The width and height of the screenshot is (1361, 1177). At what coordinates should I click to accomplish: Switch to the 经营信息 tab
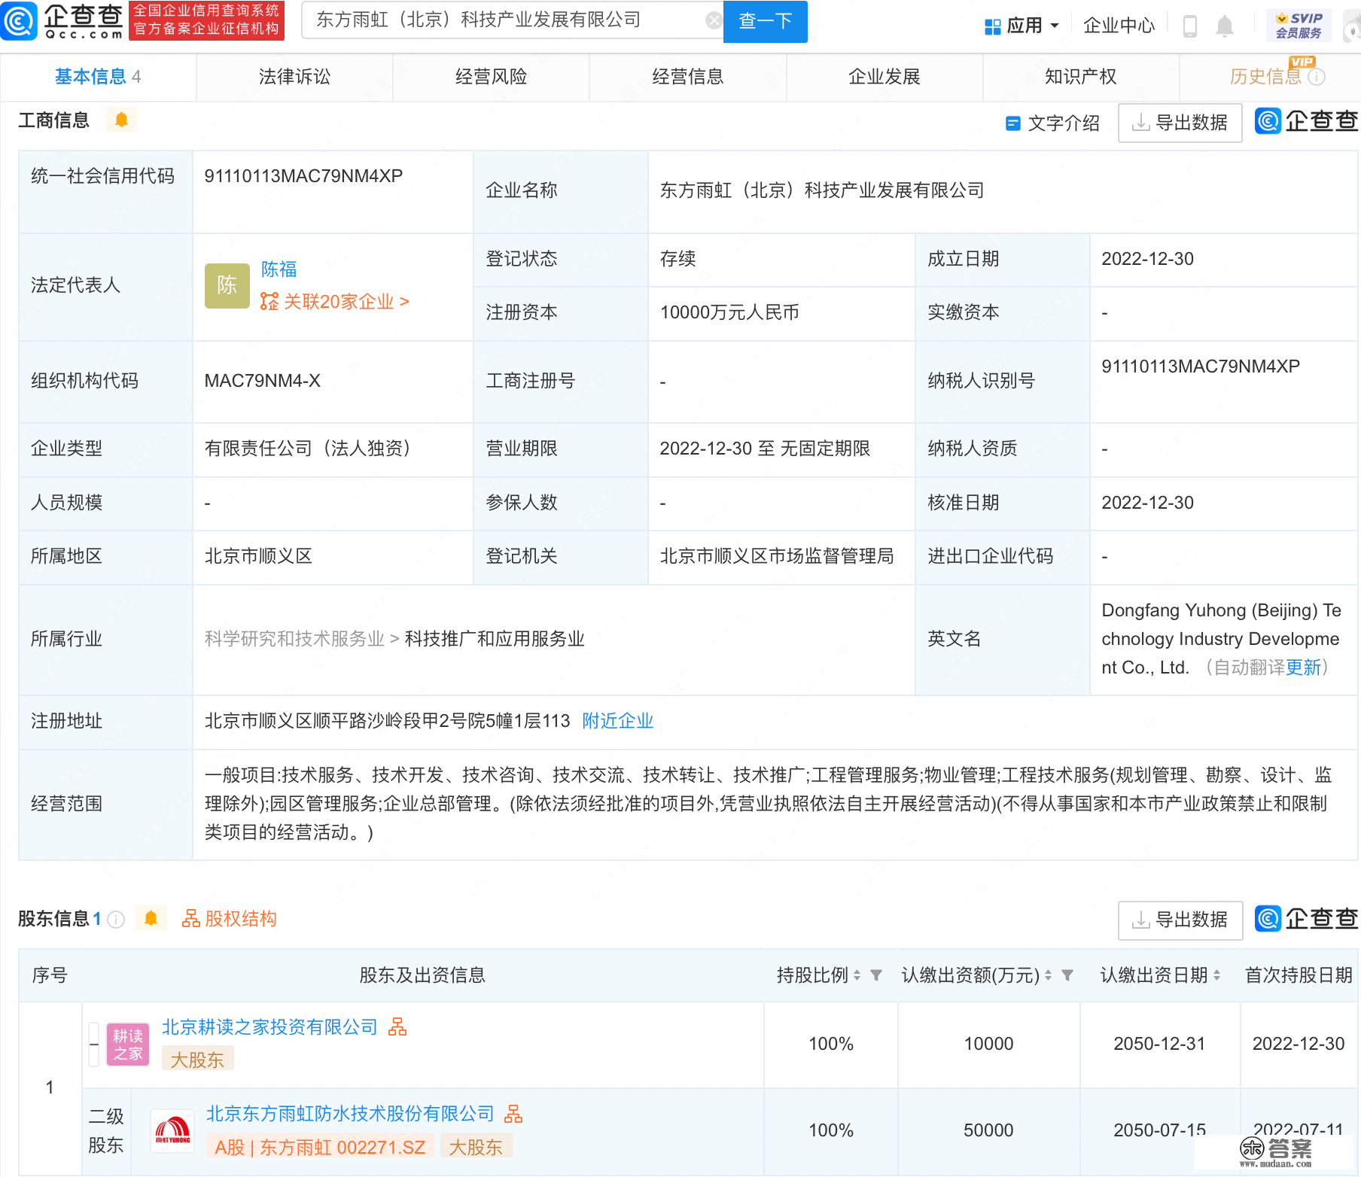tap(687, 77)
